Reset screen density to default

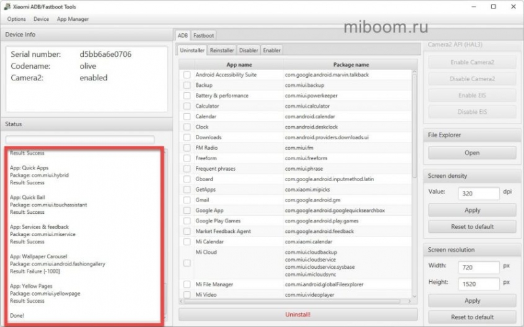coord(472,226)
